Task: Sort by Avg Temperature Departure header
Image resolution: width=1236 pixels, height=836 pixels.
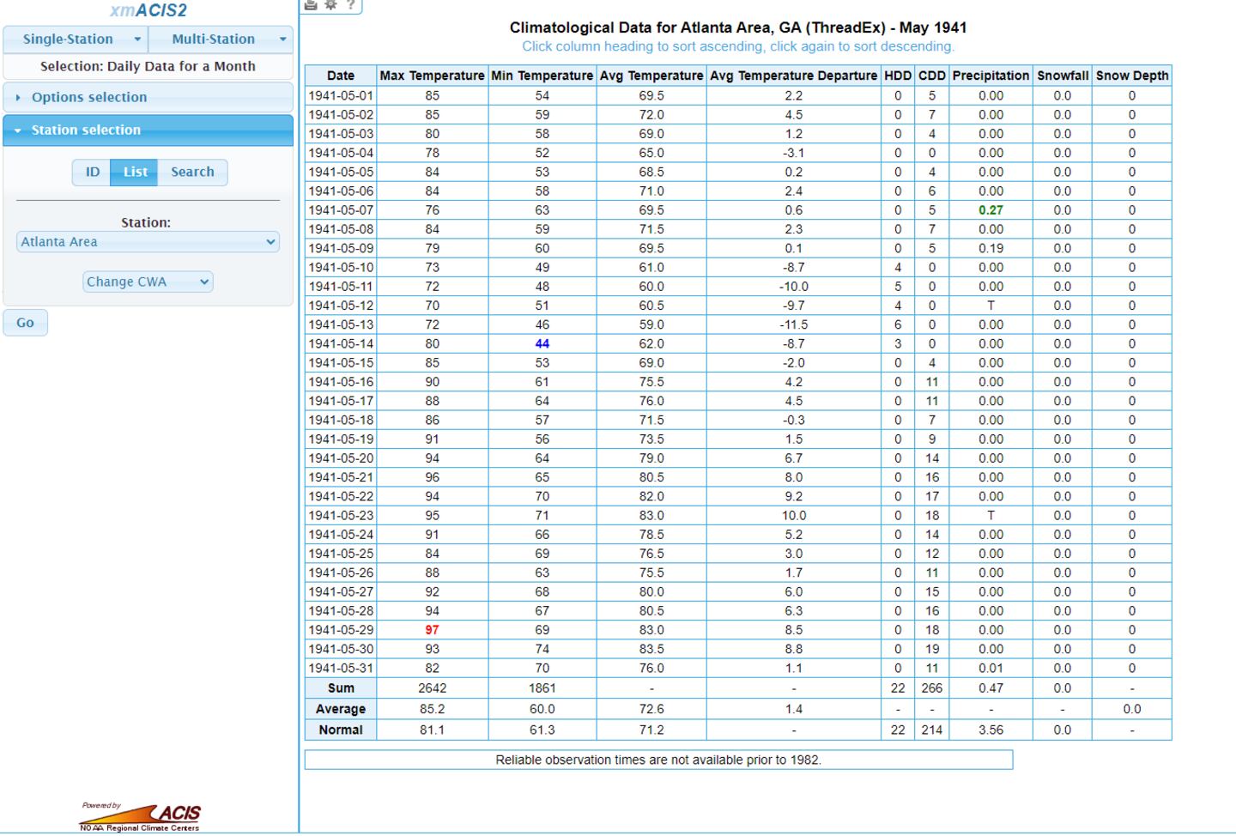Action: click(x=793, y=76)
